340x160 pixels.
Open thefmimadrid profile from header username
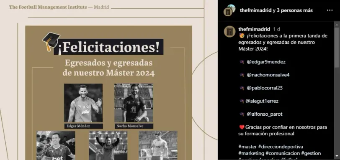click(255, 10)
